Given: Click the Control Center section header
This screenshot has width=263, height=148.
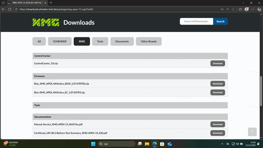Looking at the screenshot, I should point(130,56).
